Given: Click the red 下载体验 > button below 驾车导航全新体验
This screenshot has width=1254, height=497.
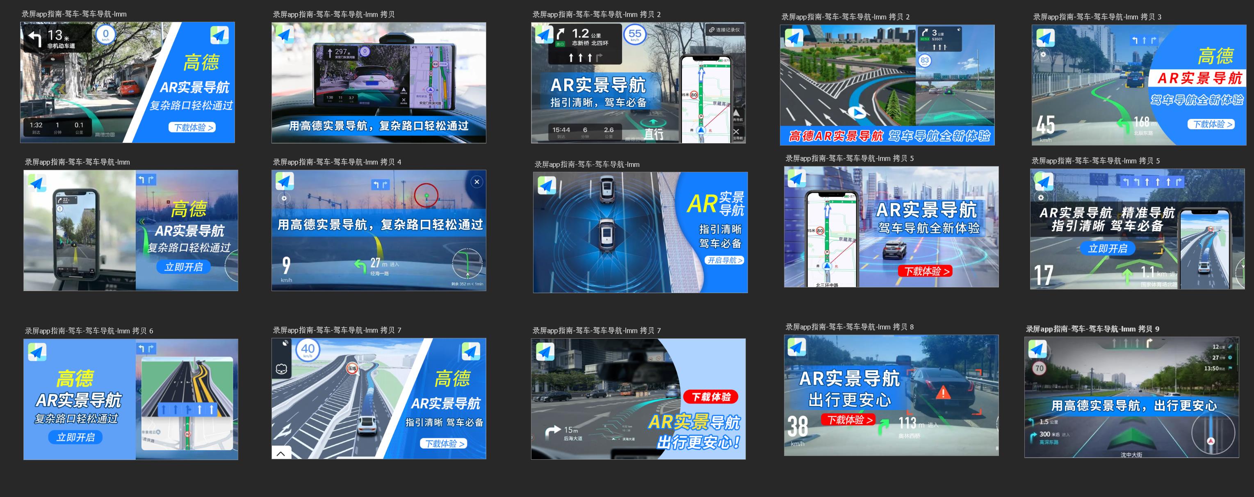Looking at the screenshot, I should pyautogui.click(x=926, y=271).
